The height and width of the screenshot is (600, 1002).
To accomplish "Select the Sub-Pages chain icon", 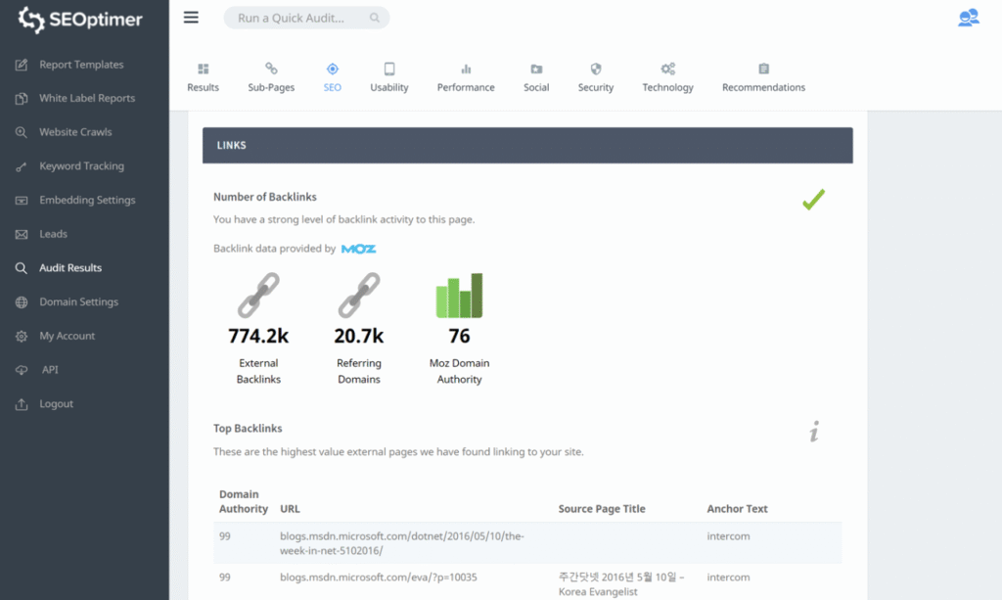I will [x=270, y=69].
